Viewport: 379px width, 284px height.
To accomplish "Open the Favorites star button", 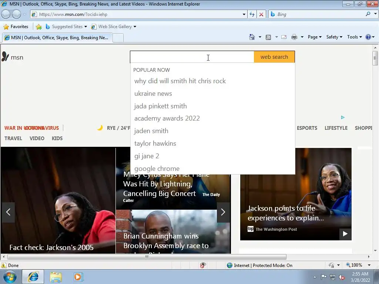I will point(16,27).
